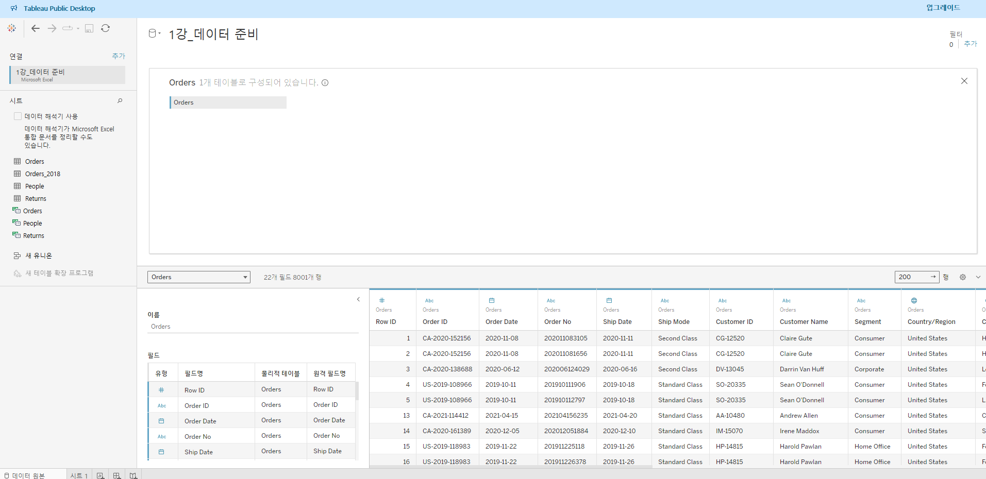Viewport: 986px width, 479px height.
Task: Click the Customer Name column header
Action: [x=804, y=322]
